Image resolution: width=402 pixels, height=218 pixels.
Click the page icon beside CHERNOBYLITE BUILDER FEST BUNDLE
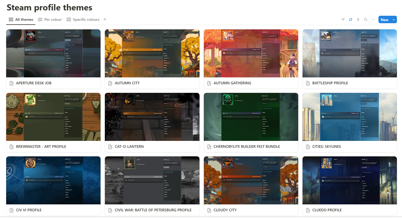209,147
